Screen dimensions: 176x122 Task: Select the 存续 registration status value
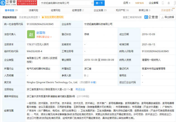point(87,34)
